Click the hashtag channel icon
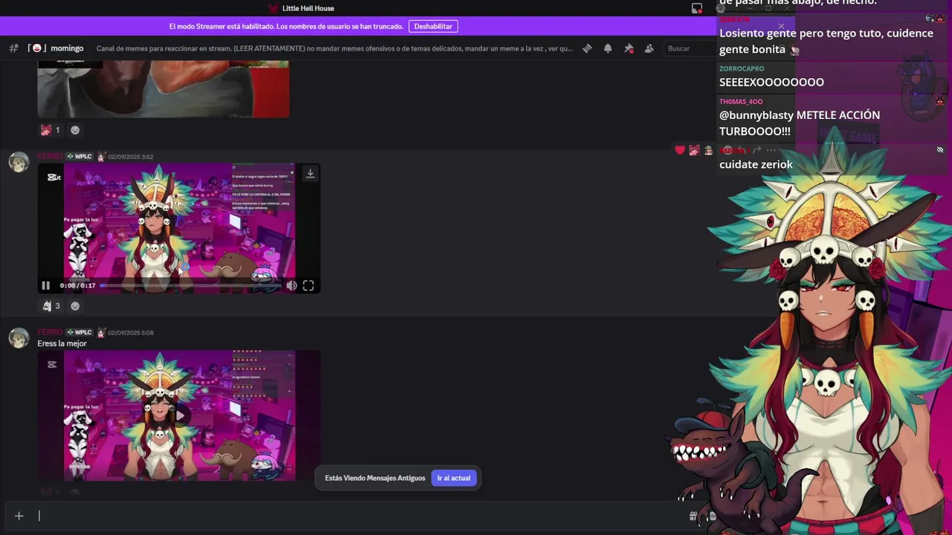Screen dimensions: 952x535 [x=13, y=48]
